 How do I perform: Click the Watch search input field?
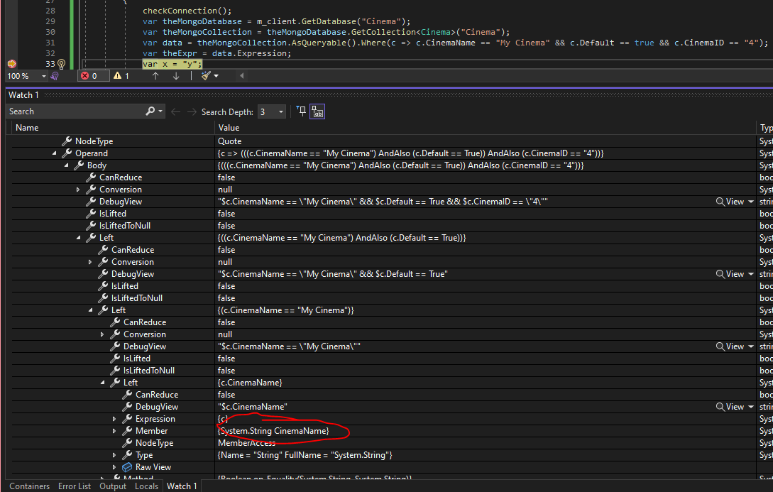(75, 111)
